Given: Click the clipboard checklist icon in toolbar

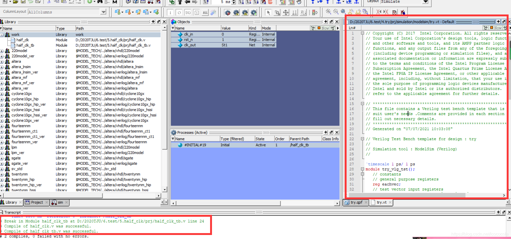Looking at the screenshot, I should (394, 12).
